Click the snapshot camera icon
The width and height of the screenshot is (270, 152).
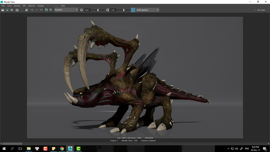point(12,10)
